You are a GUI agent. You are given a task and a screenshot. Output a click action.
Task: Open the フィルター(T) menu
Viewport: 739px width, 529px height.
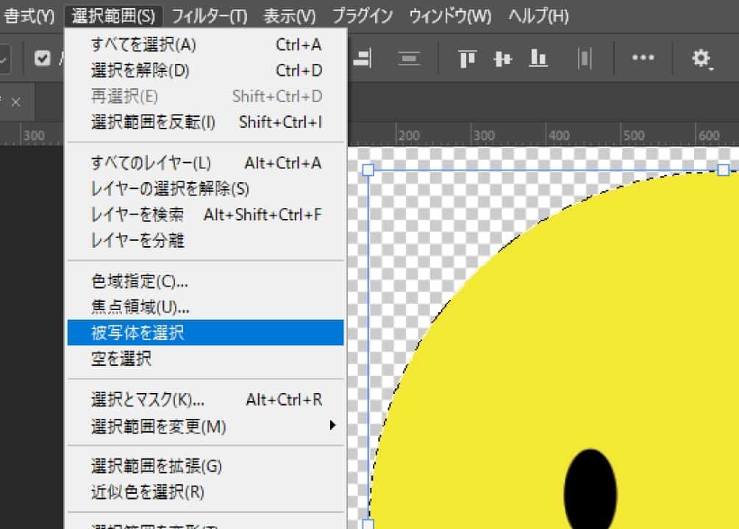pos(209,16)
